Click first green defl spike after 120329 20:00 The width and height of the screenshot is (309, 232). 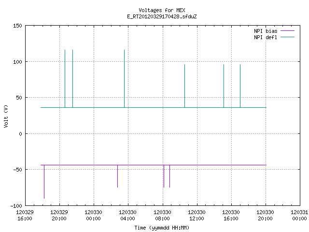(x=65, y=79)
